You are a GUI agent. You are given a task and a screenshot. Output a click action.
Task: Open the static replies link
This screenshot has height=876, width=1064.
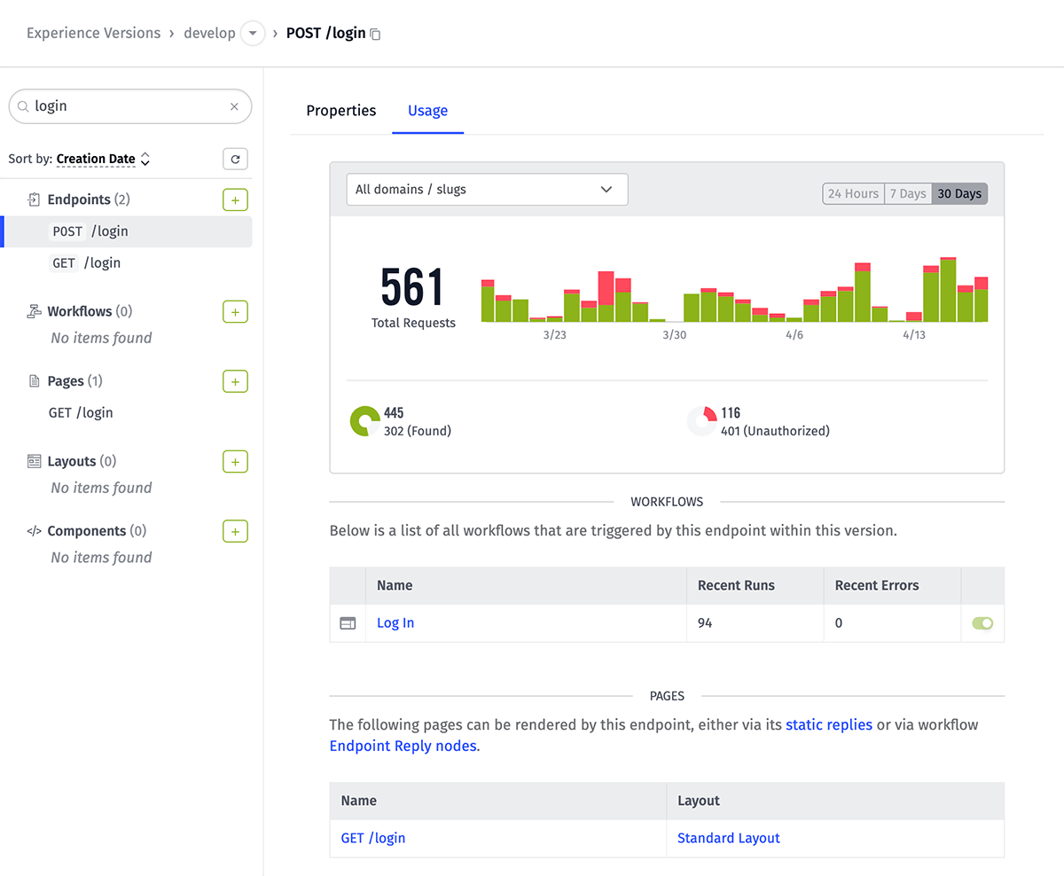pyautogui.click(x=828, y=724)
